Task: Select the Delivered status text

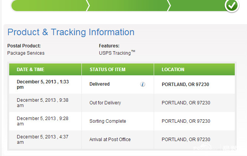Action: click(99, 84)
